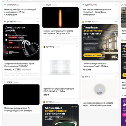Click 'Временное ограждение секция ИСО-15-ЦИНК' title
The width and height of the screenshot is (126, 126).
pos(59,90)
